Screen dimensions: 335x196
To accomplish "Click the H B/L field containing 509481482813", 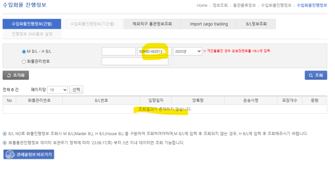I will coord(154,51).
